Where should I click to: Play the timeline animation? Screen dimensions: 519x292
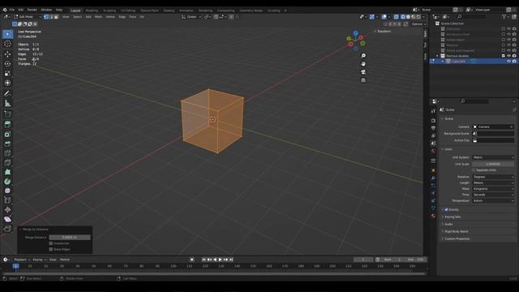click(x=220, y=260)
